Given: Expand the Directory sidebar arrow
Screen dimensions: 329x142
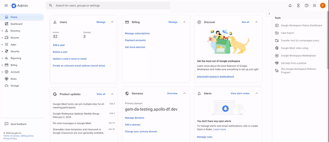Looking at the screenshot, I should point(2,31).
